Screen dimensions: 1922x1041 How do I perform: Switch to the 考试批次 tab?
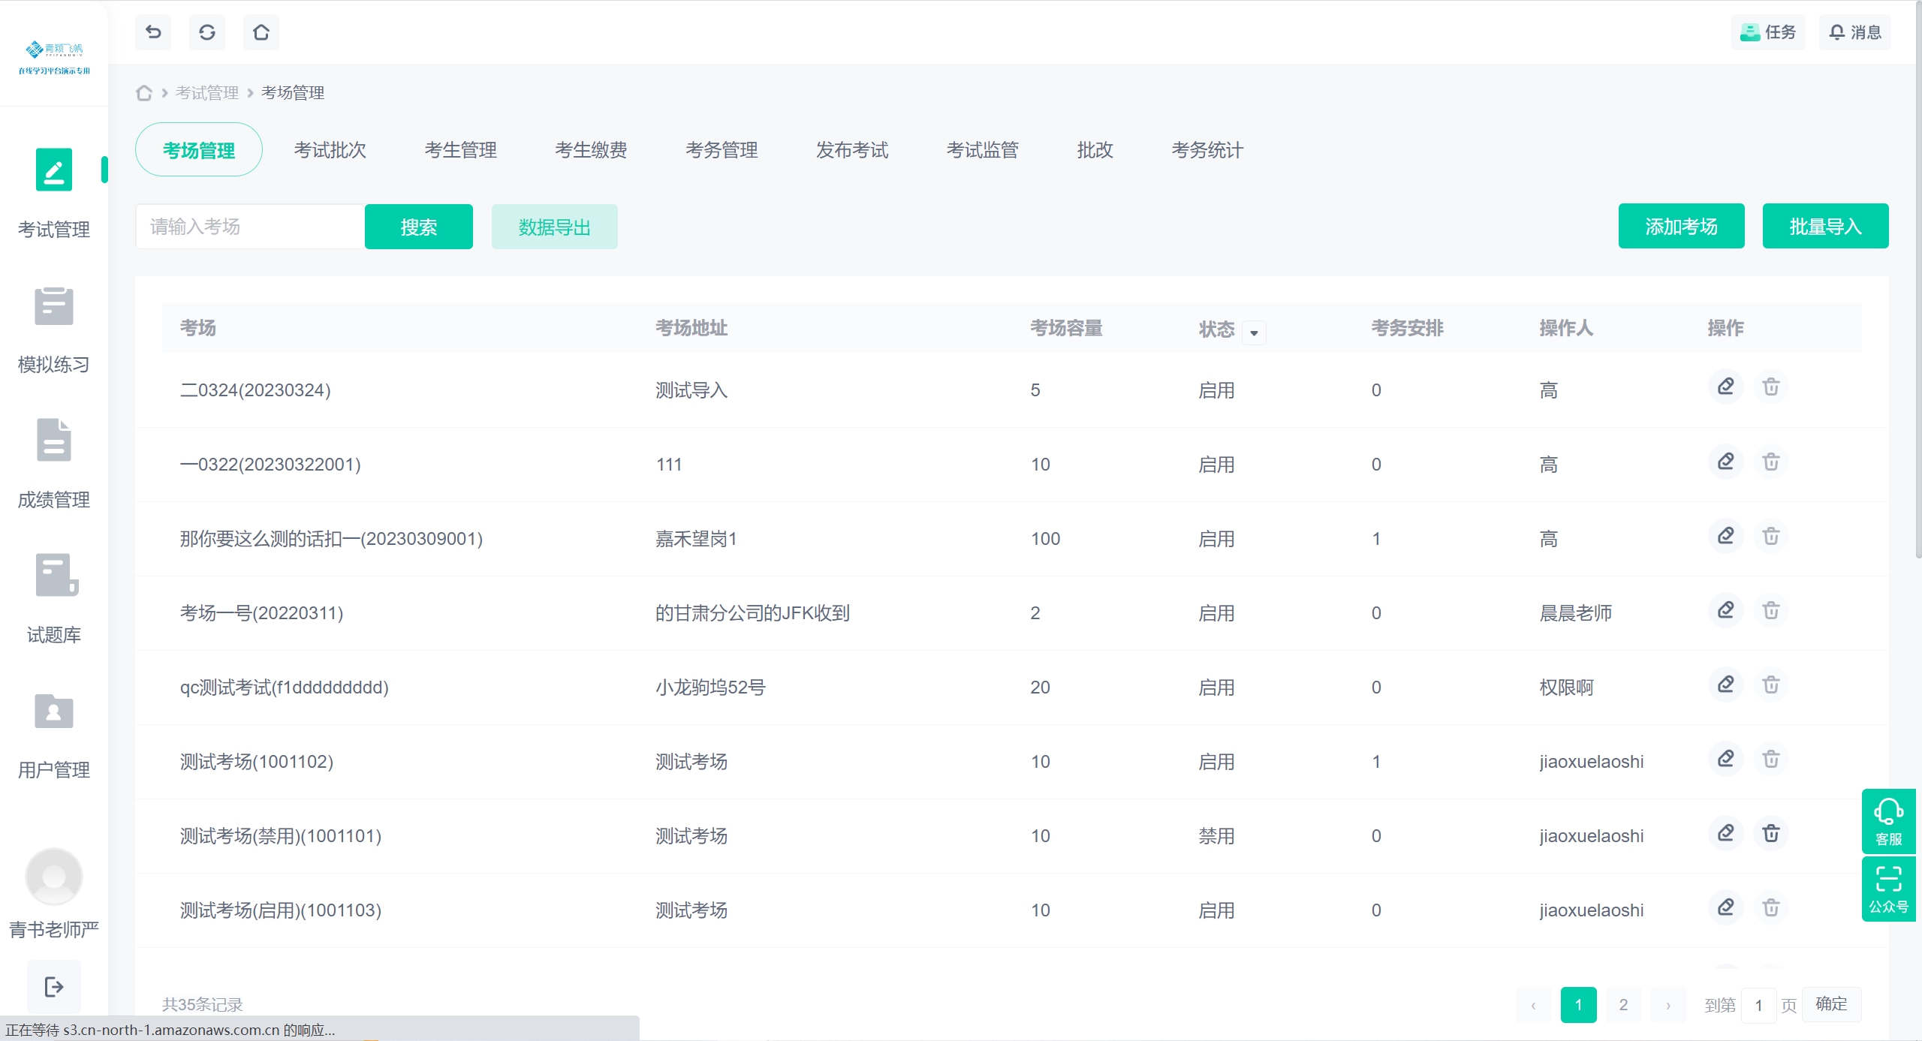click(330, 150)
